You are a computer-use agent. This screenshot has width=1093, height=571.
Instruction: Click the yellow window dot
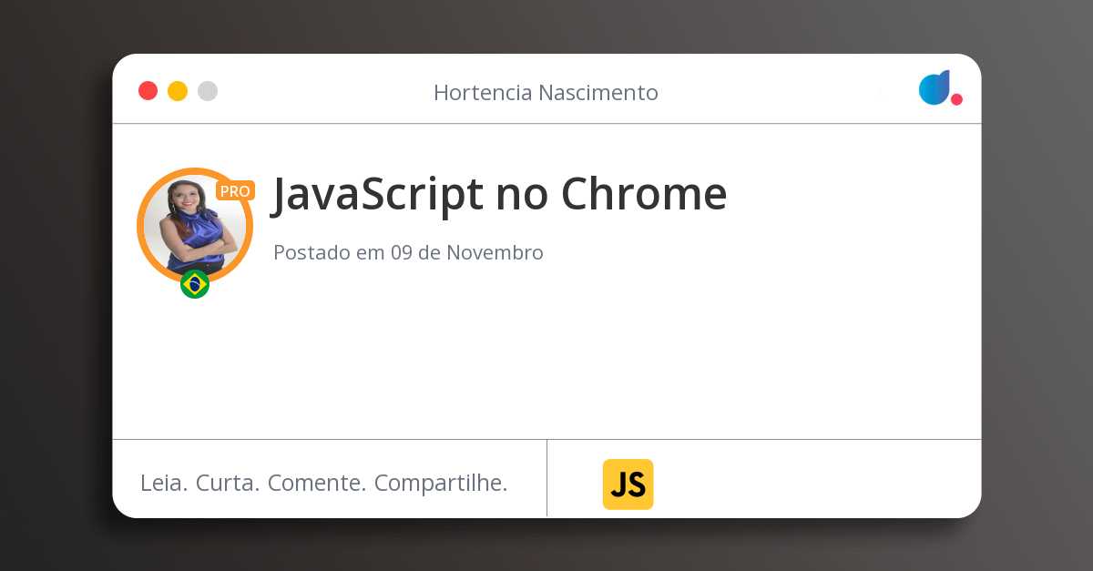[178, 91]
